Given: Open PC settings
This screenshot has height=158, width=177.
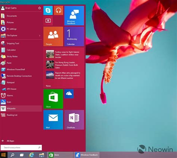Looking at the screenshot, I should coord(21,29).
